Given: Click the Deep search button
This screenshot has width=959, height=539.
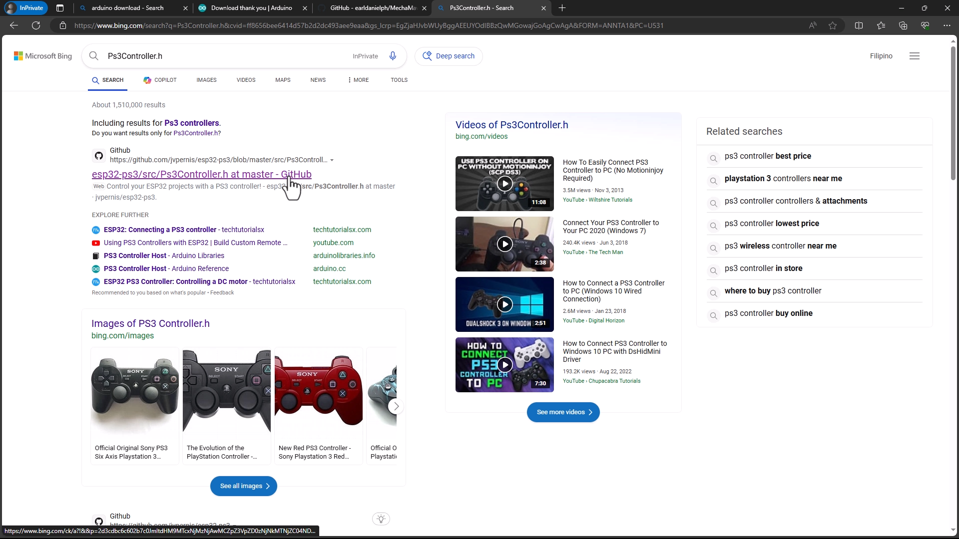Looking at the screenshot, I should (449, 56).
